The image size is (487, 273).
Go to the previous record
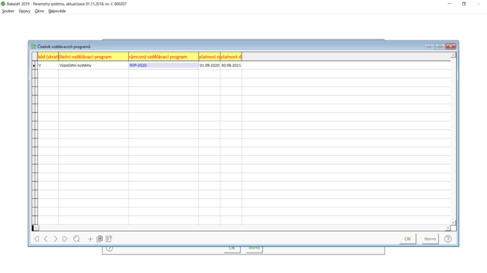tap(46, 239)
